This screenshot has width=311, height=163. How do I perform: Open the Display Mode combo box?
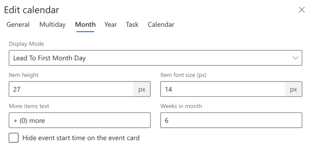tap(155, 58)
